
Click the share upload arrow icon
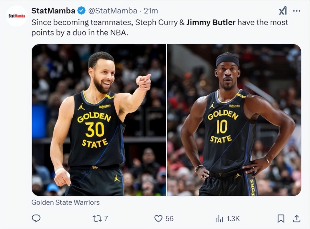click(x=296, y=218)
